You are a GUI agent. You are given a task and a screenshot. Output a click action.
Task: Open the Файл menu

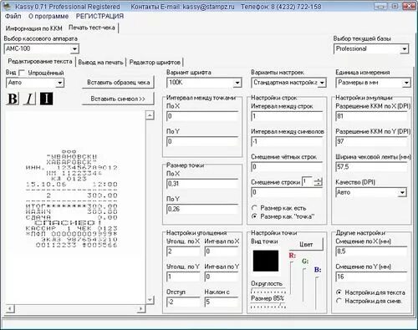pos(13,16)
